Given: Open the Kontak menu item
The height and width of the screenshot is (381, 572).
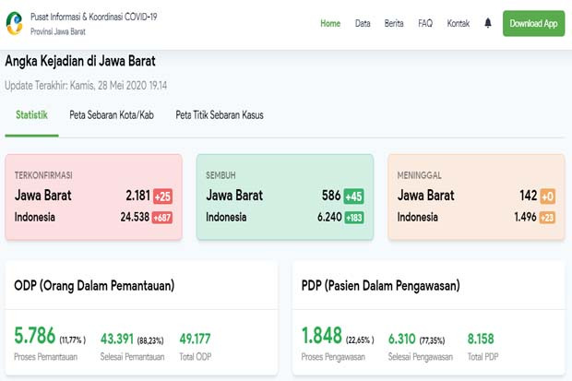Looking at the screenshot, I should 459,23.
